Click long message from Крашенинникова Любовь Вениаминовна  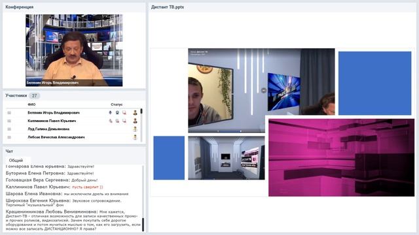click(x=73, y=221)
